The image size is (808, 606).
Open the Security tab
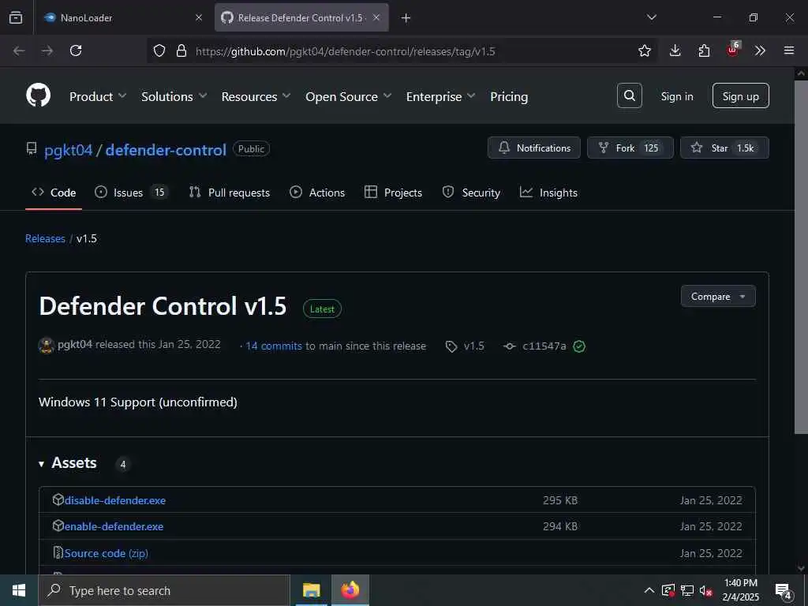471,193
